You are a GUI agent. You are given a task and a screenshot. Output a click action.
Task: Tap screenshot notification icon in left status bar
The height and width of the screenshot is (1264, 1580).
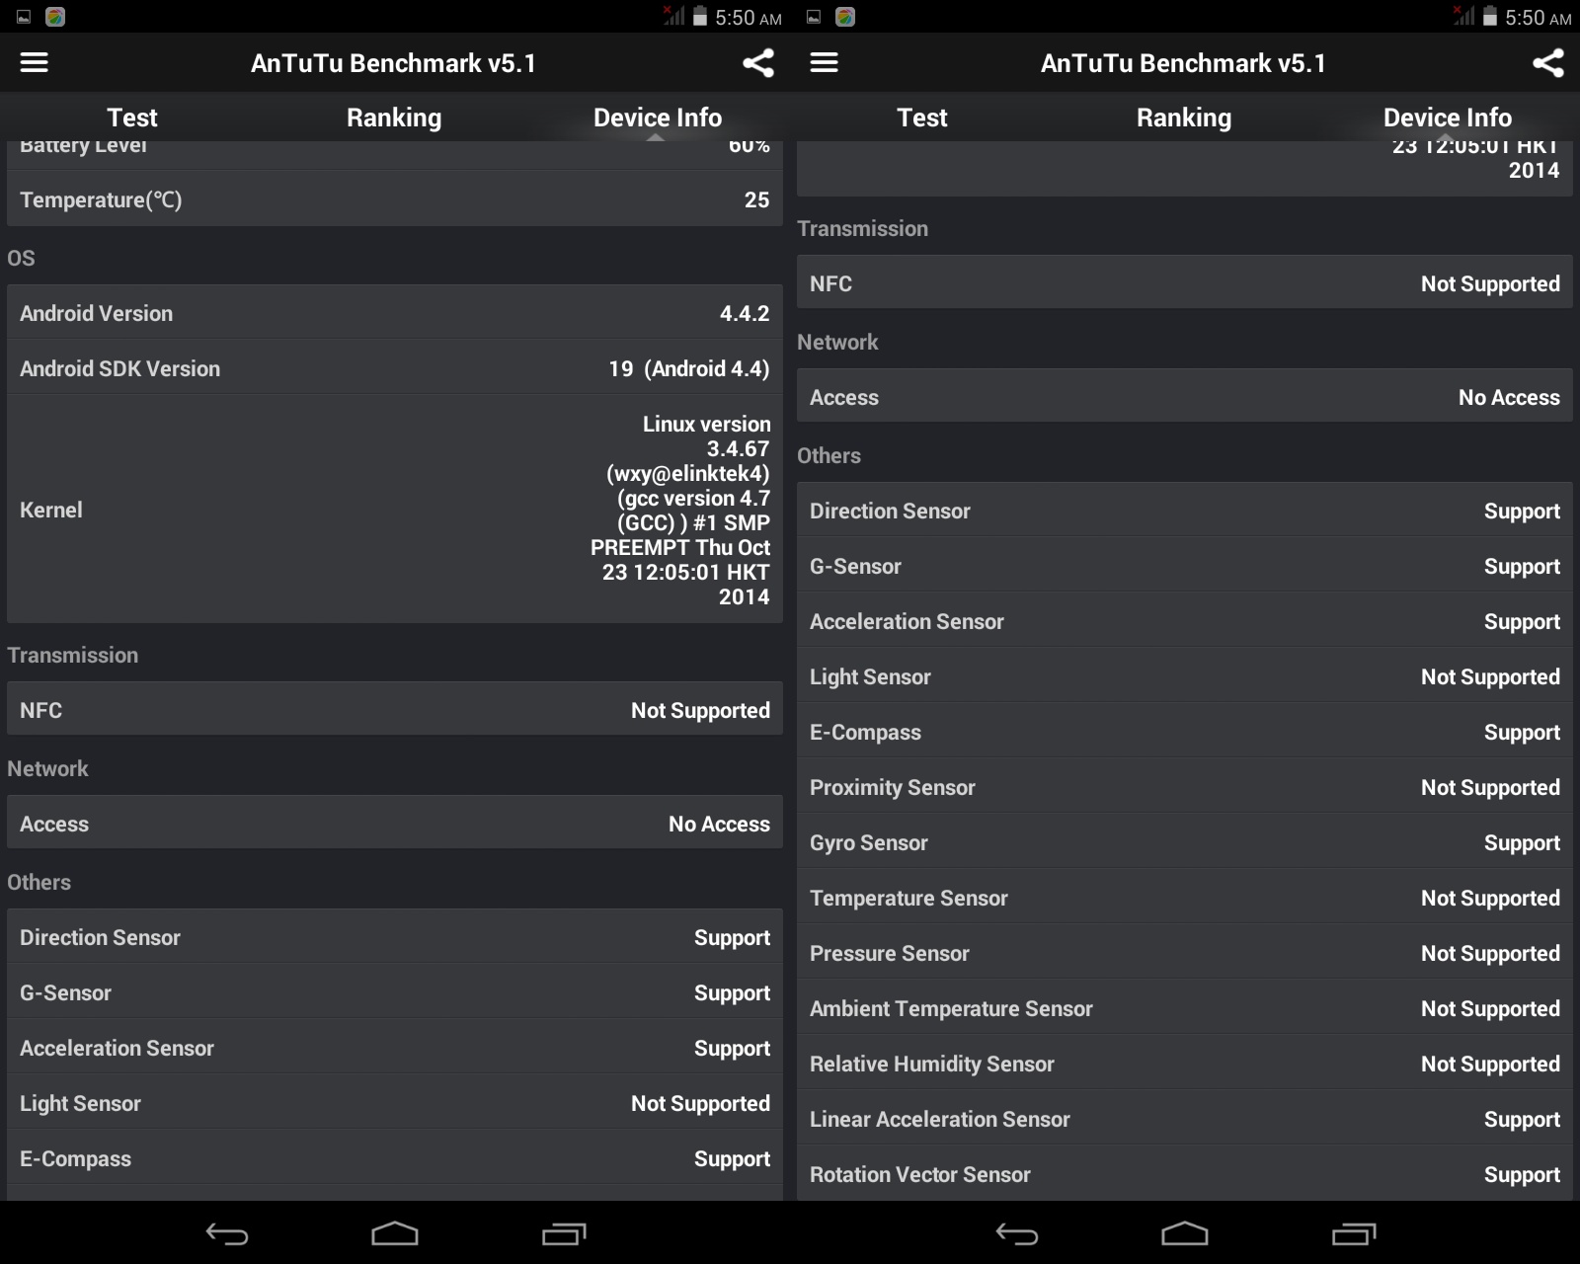[24, 17]
